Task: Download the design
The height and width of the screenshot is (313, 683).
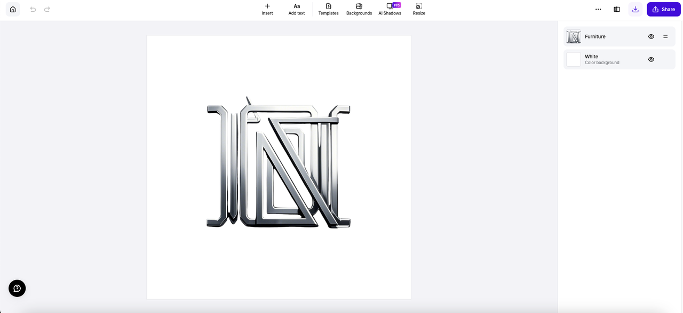Action: 635,9
